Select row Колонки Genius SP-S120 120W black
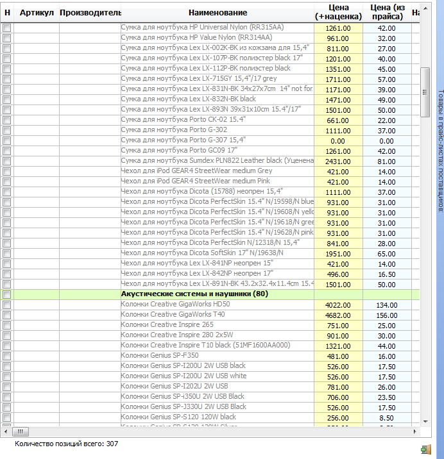 217,417
